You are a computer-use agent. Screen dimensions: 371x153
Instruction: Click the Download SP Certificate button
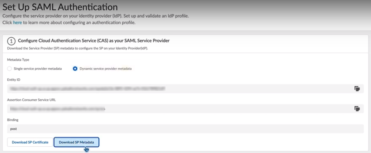coord(30,142)
